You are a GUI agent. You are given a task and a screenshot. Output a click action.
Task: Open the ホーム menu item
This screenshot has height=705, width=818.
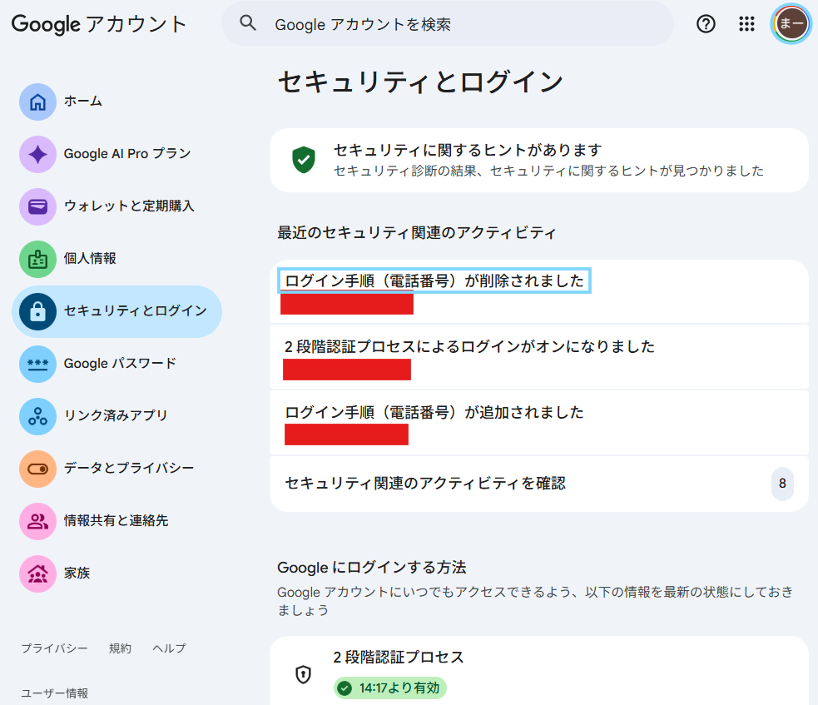(117, 102)
